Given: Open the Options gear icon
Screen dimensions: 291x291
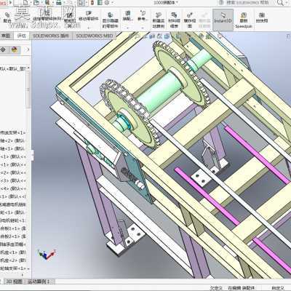Looking at the screenshot, I should [107, 3].
